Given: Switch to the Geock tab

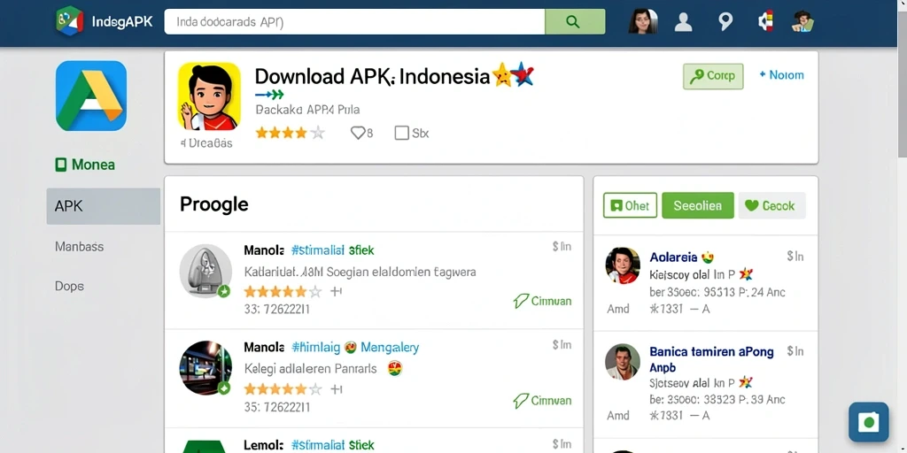Looking at the screenshot, I should coord(771,205).
